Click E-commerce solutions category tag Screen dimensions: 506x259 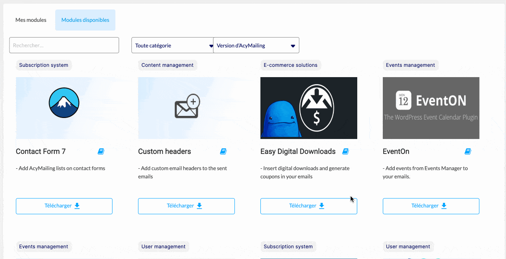(x=290, y=65)
